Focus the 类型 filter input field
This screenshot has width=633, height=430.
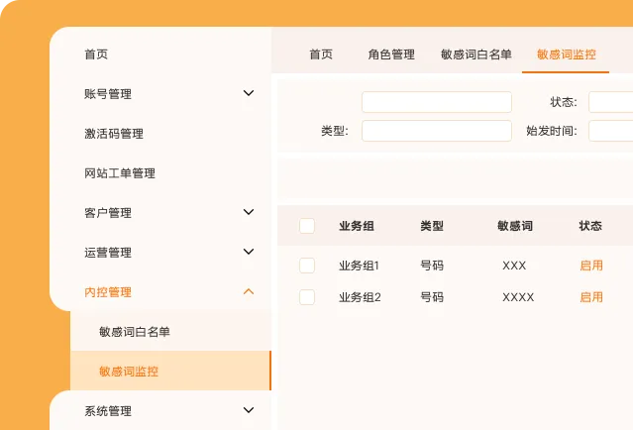pos(436,131)
